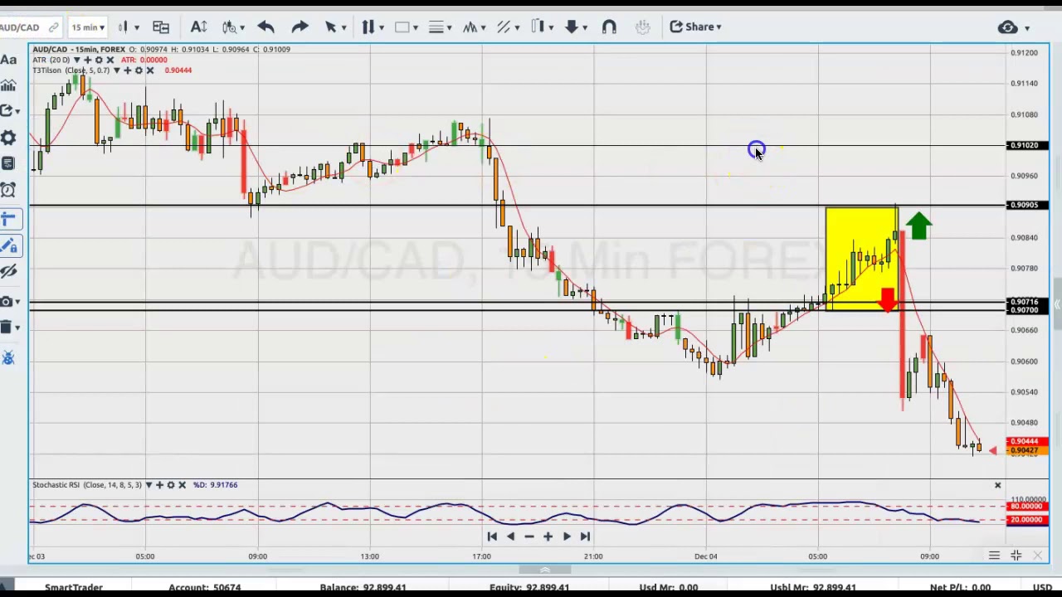Open the horizontal lines tool dropdown

pos(440,27)
